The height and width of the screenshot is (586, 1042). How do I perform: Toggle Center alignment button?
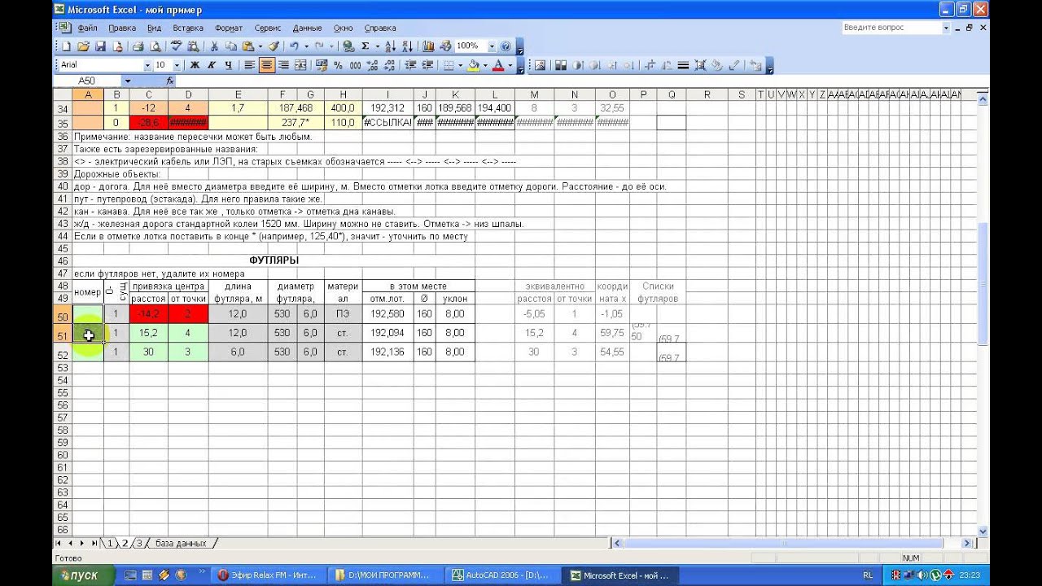click(266, 65)
